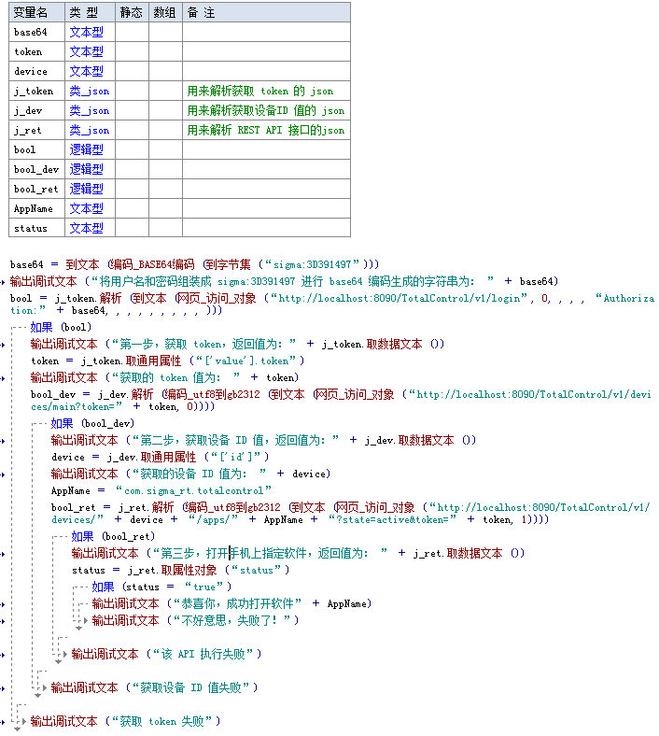Select variable name cell j_token
Screen dimensions: 659x736
coord(36,91)
